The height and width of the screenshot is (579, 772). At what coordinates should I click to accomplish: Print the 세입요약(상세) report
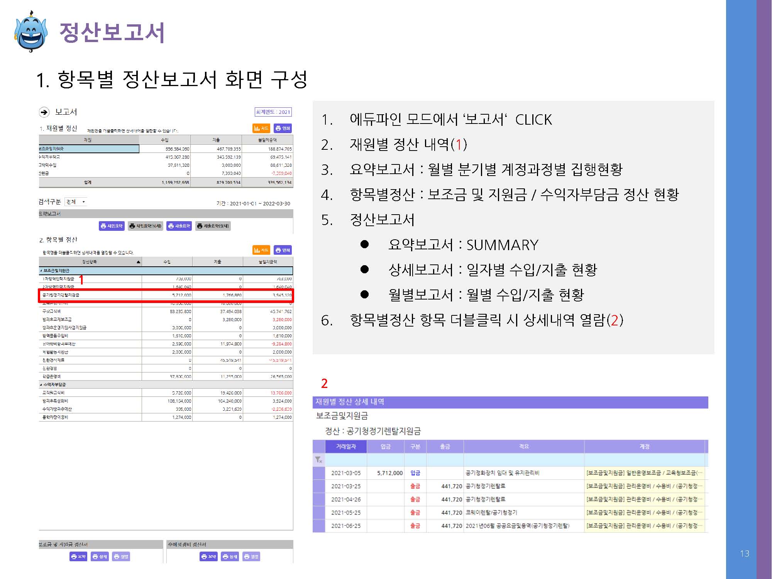click(146, 226)
